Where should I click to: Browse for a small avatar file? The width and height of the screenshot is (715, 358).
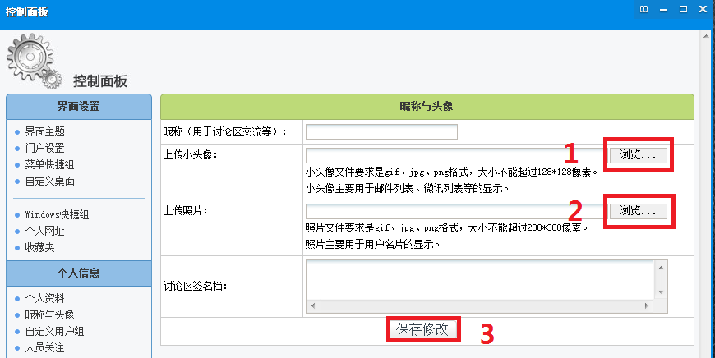(x=638, y=154)
